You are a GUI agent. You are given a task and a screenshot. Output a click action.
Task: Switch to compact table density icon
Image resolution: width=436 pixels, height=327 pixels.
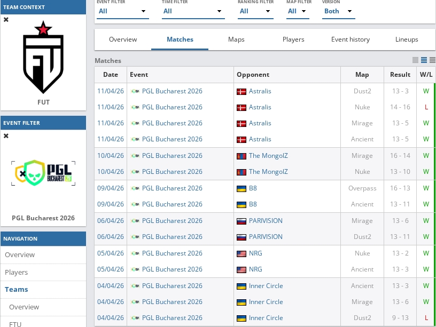click(x=415, y=60)
